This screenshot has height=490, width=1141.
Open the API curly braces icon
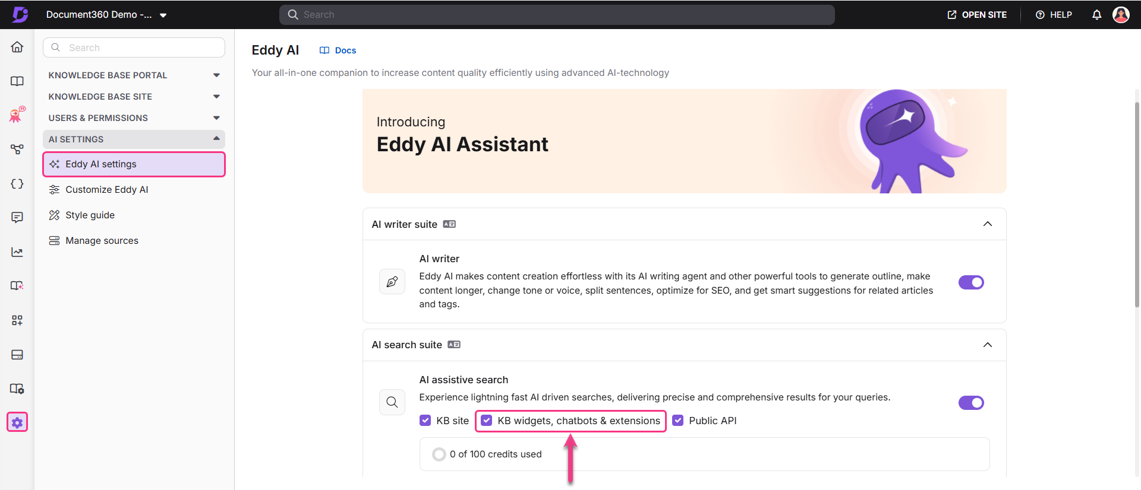click(17, 184)
